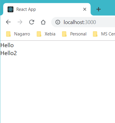115x123 pixels.
Task: Select the Hello2 text on the page
Action: [x=8, y=53]
